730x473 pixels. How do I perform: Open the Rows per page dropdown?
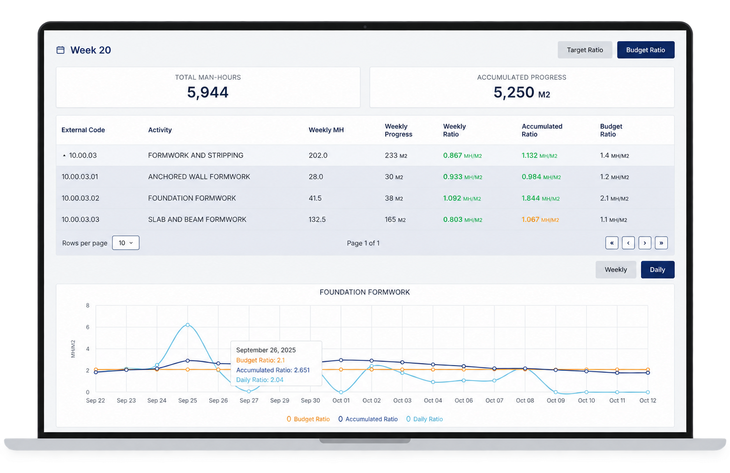point(126,243)
